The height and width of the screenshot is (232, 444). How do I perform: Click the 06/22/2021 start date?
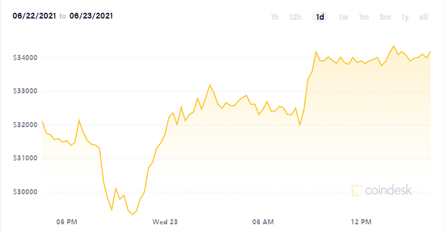[35, 16]
